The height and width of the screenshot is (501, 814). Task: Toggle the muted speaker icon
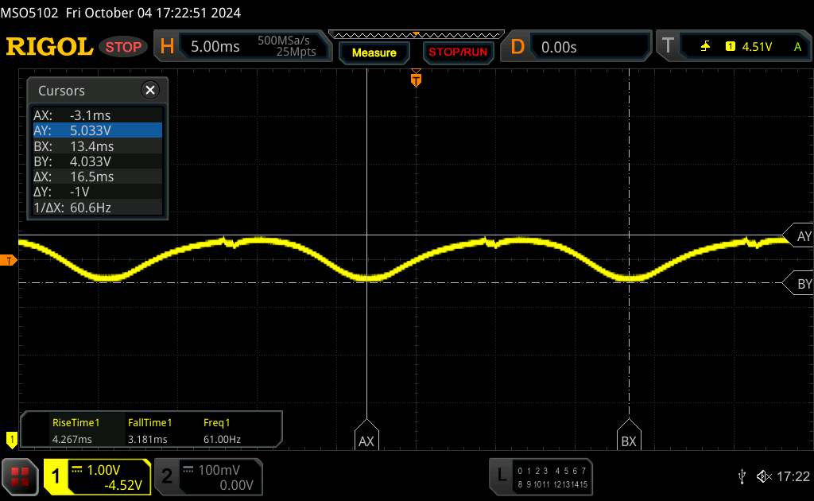[764, 476]
